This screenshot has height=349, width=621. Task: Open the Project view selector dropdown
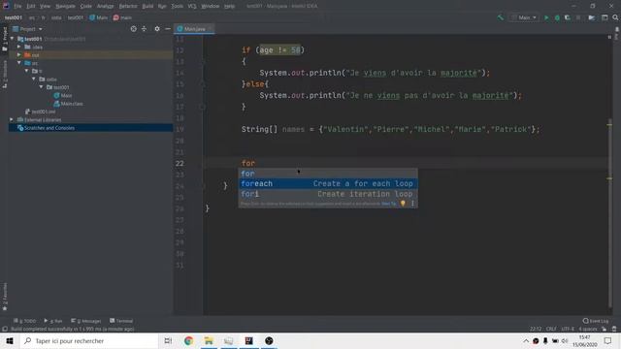tap(28, 29)
